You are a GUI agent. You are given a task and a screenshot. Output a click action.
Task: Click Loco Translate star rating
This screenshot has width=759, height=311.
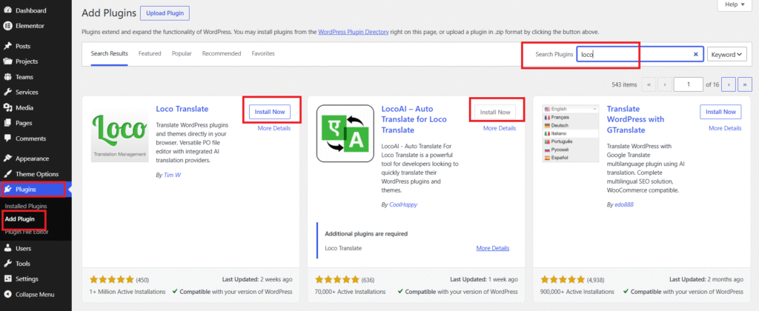(x=113, y=280)
